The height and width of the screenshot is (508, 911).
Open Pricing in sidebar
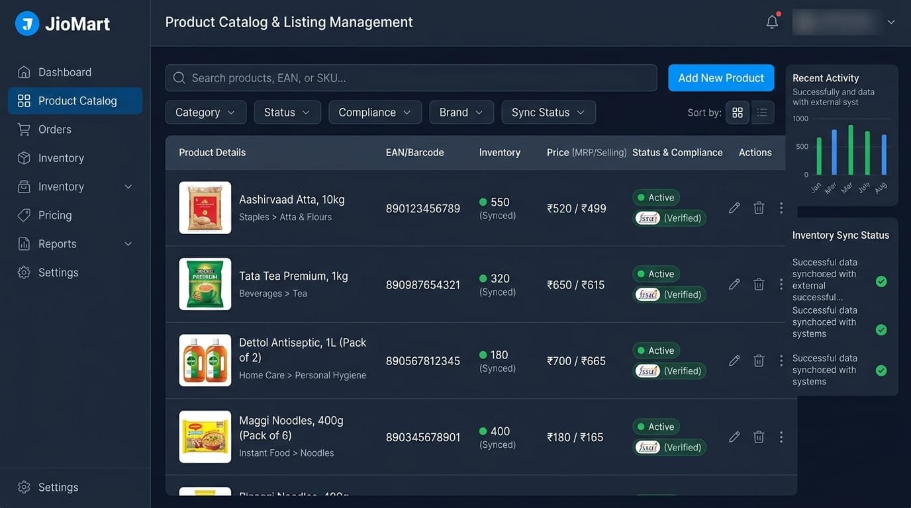pos(75,215)
